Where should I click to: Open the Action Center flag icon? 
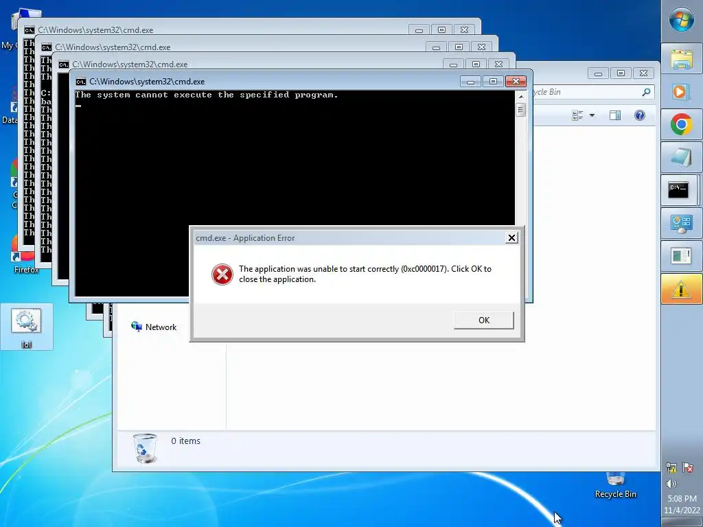[x=688, y=468]
